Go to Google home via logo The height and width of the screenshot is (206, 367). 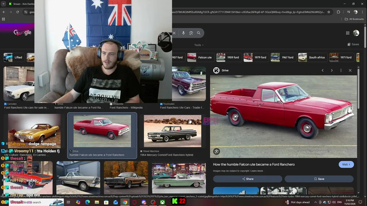pyautogui.click(x=22, y=33)
